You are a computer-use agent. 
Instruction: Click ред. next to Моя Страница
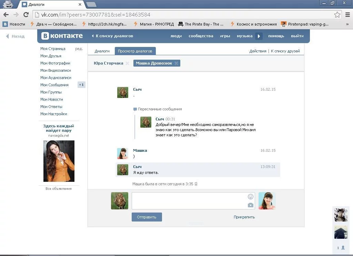point(79,49)
